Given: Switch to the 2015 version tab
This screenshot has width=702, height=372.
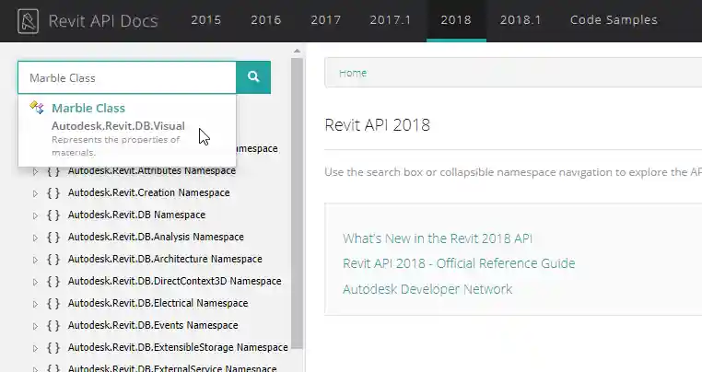Looking at the screenshot, I should click(205, 20).
